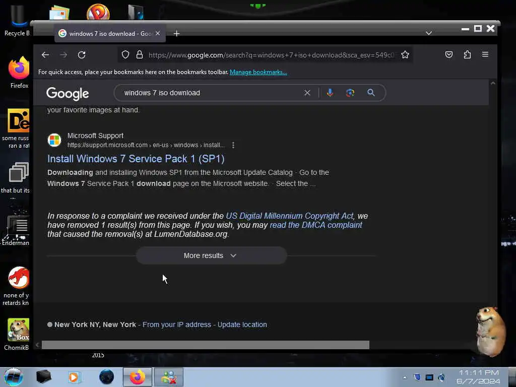This screenshot has width=516, height=387.
Task: Click the forward navigation arrow
Action: coord(63,55)
